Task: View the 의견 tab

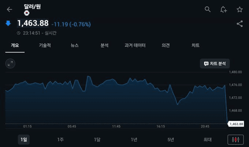Action: click(166, 46)
